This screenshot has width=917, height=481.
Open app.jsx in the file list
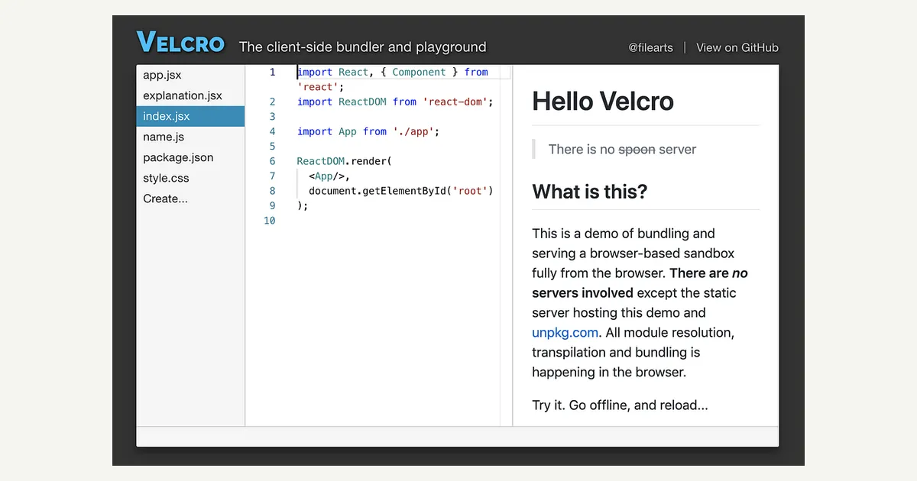190,75
